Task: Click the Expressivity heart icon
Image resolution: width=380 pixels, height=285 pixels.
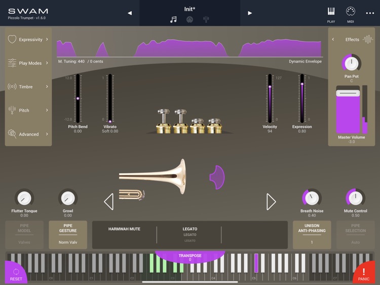Action: click(x=12, y=39)
